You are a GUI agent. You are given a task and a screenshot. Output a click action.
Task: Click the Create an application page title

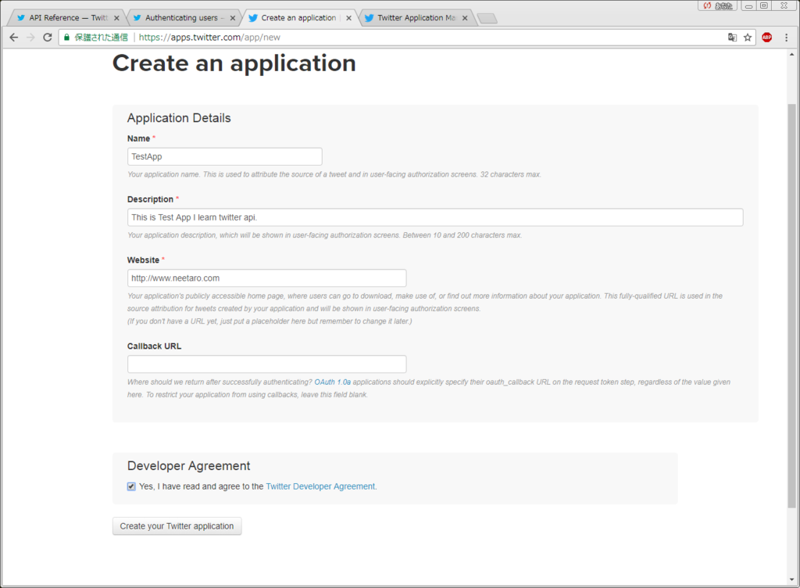point(234,63)
